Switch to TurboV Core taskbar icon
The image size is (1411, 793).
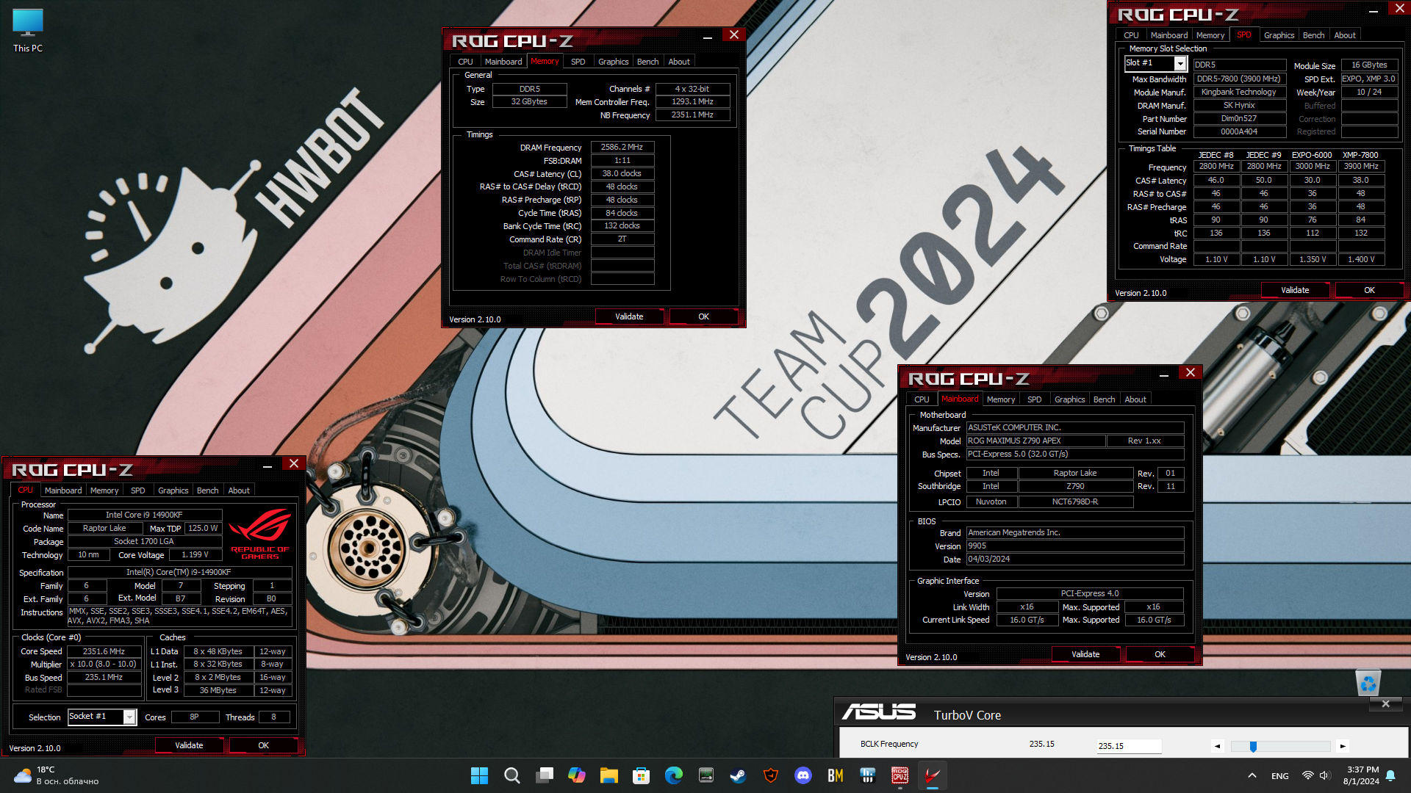click(933, 775)
